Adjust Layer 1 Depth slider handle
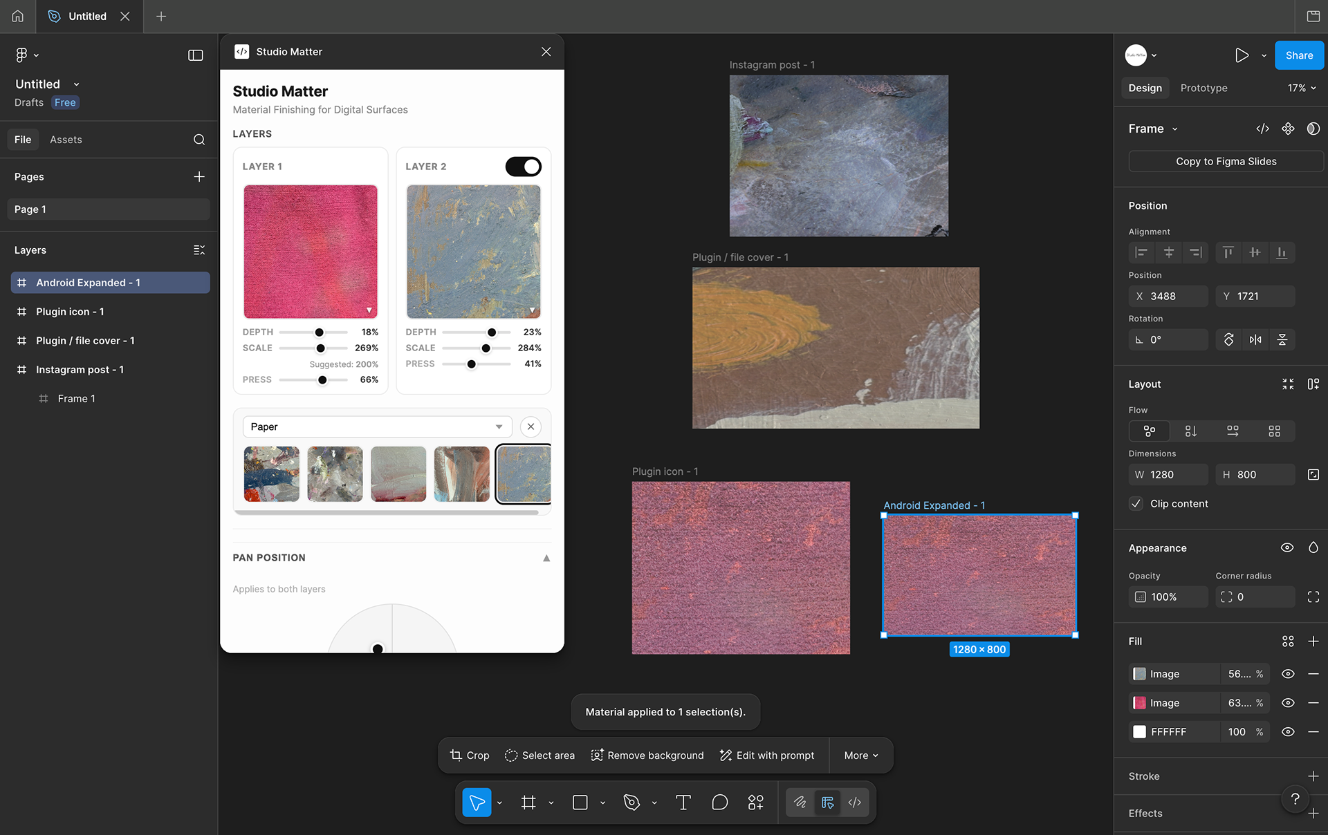This screenshot has height=835, width=1328. point(319,332)
